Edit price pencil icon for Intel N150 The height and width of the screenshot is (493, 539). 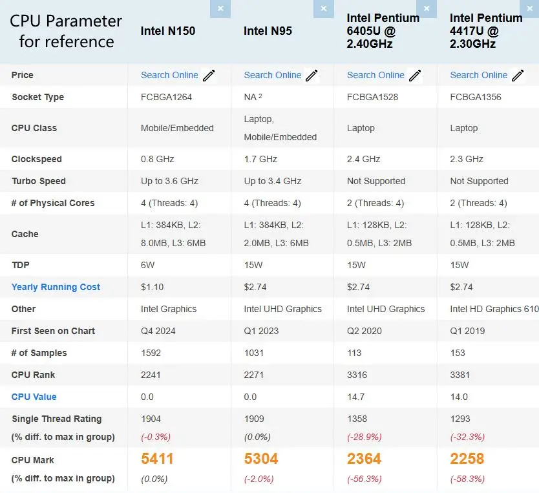tap(209, 75)
